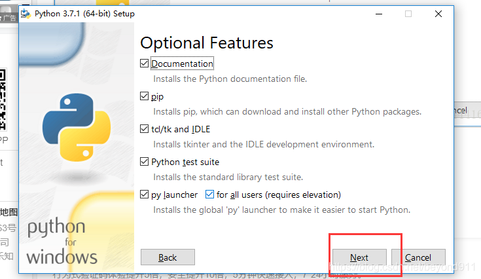Click the 'python for windows' branding text

(x=62, y=242)
